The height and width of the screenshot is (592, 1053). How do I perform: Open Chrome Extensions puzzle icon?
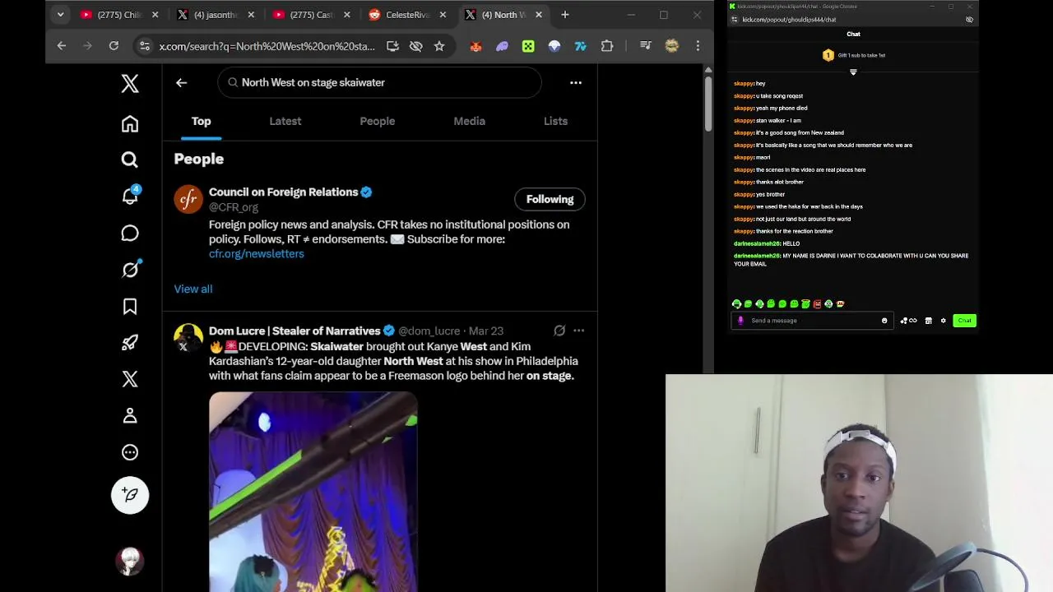(607, 47)
